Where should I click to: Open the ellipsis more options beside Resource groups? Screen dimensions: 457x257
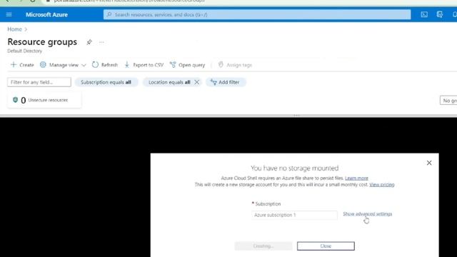click(x=101, y=42)
